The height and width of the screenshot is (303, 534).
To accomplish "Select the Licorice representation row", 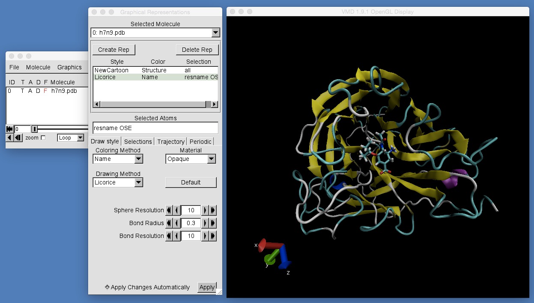I will pyautogui.click(x=155, y=77).
